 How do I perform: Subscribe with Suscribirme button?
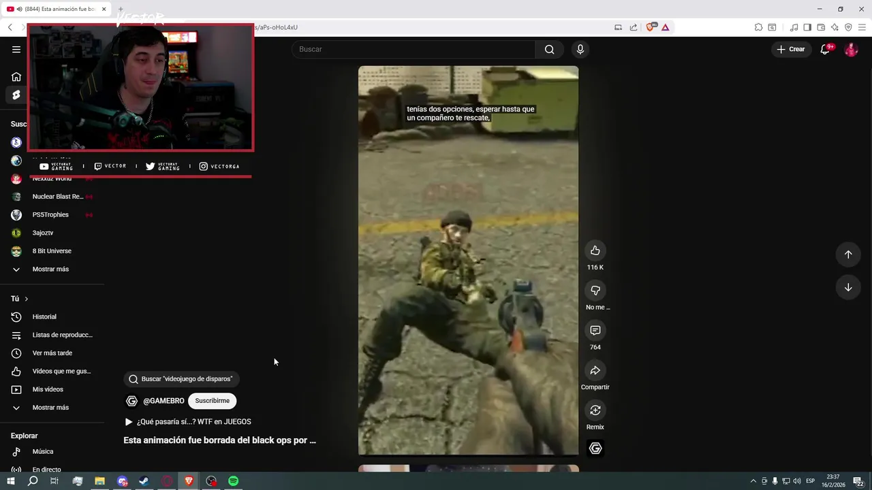(x=212, y=401)
